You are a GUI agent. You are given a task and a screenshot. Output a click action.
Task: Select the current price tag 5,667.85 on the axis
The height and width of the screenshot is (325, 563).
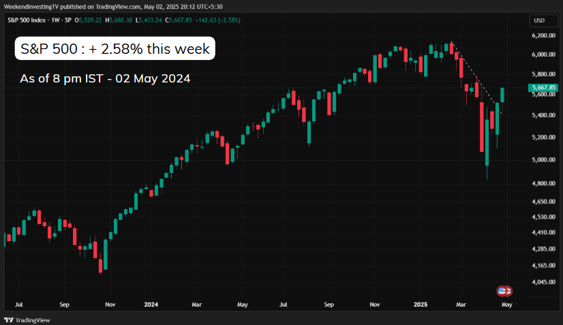[543, 87]
